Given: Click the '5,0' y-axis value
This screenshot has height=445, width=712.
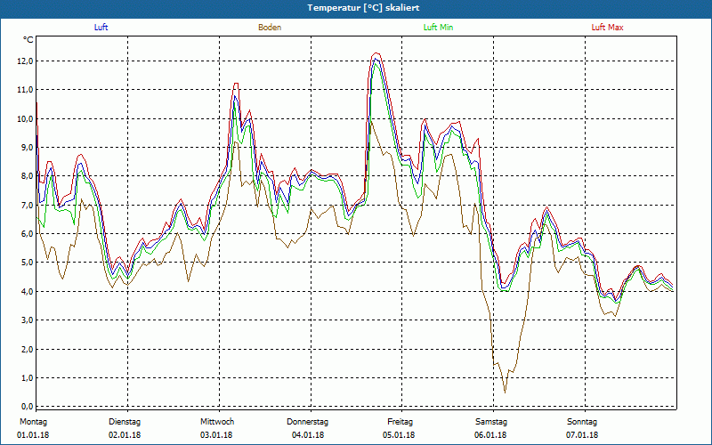Looking at the screenshot, I should click(x=27, y=263).
